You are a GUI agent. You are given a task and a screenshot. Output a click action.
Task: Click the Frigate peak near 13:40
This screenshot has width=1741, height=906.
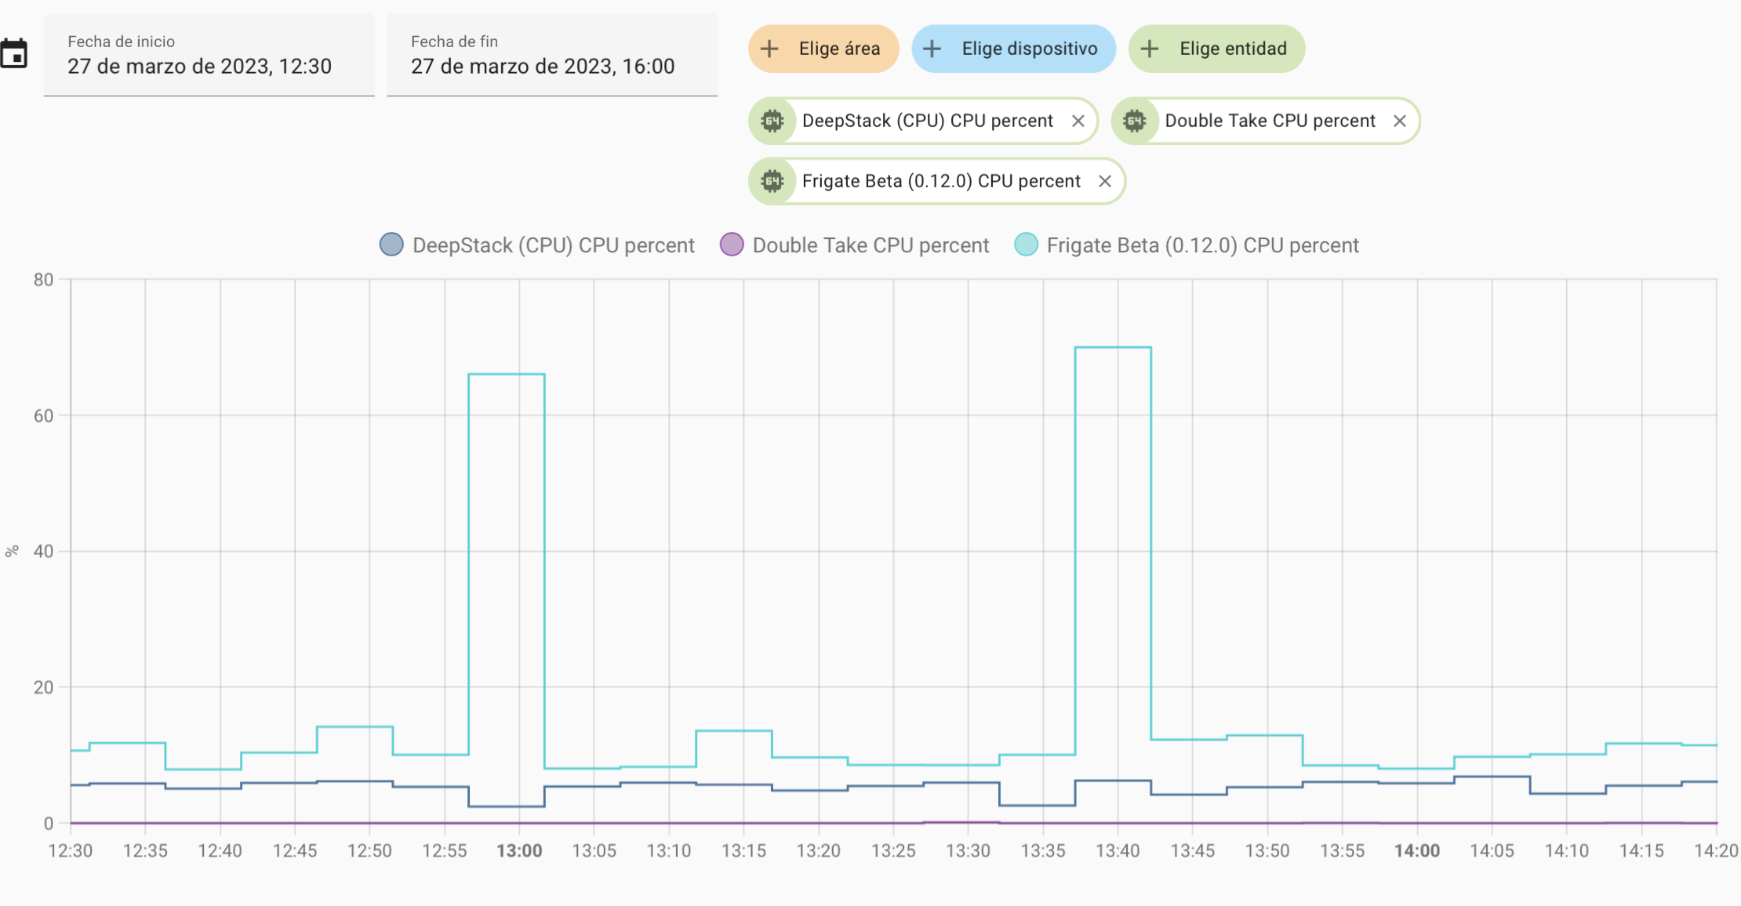1113,347
